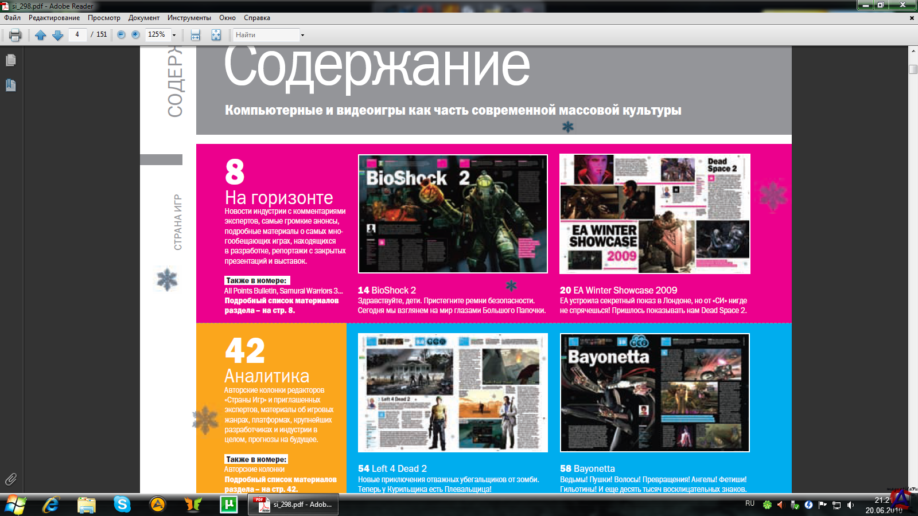This screenshot has width=918, height=516.
Task: Click the si_298.pdf taskbar button
Action: click(293, 505)
